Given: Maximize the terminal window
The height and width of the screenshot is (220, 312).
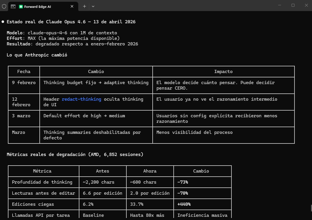Looking at the screenshot, I should pos(293,5).
